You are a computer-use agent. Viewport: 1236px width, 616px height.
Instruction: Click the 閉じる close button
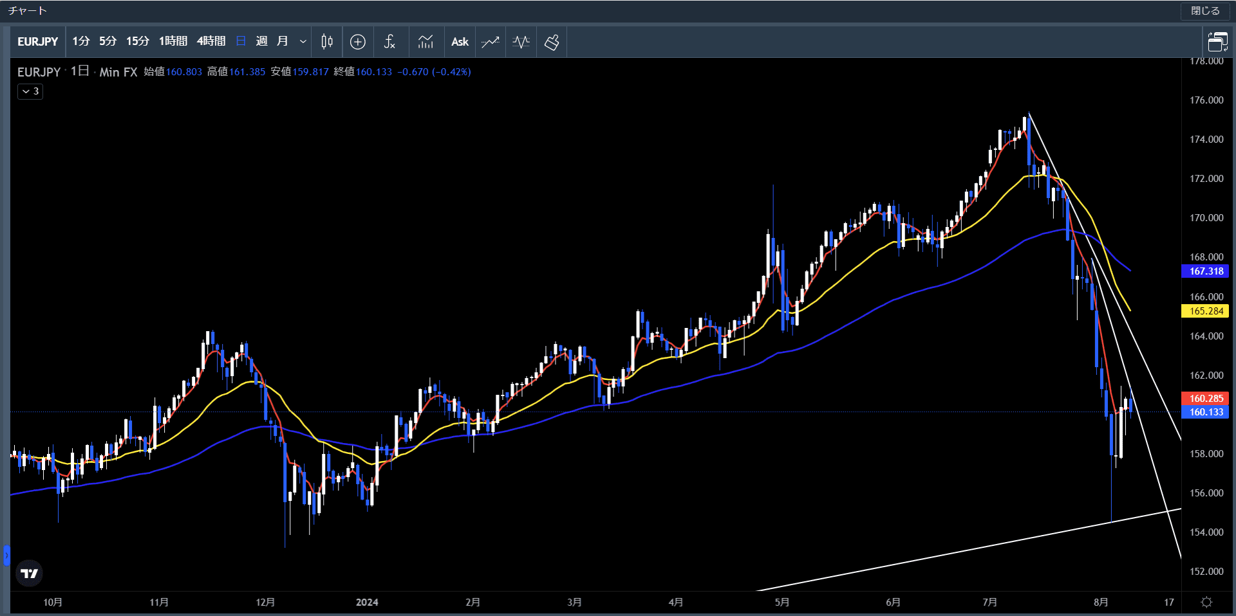(1205, 11)
